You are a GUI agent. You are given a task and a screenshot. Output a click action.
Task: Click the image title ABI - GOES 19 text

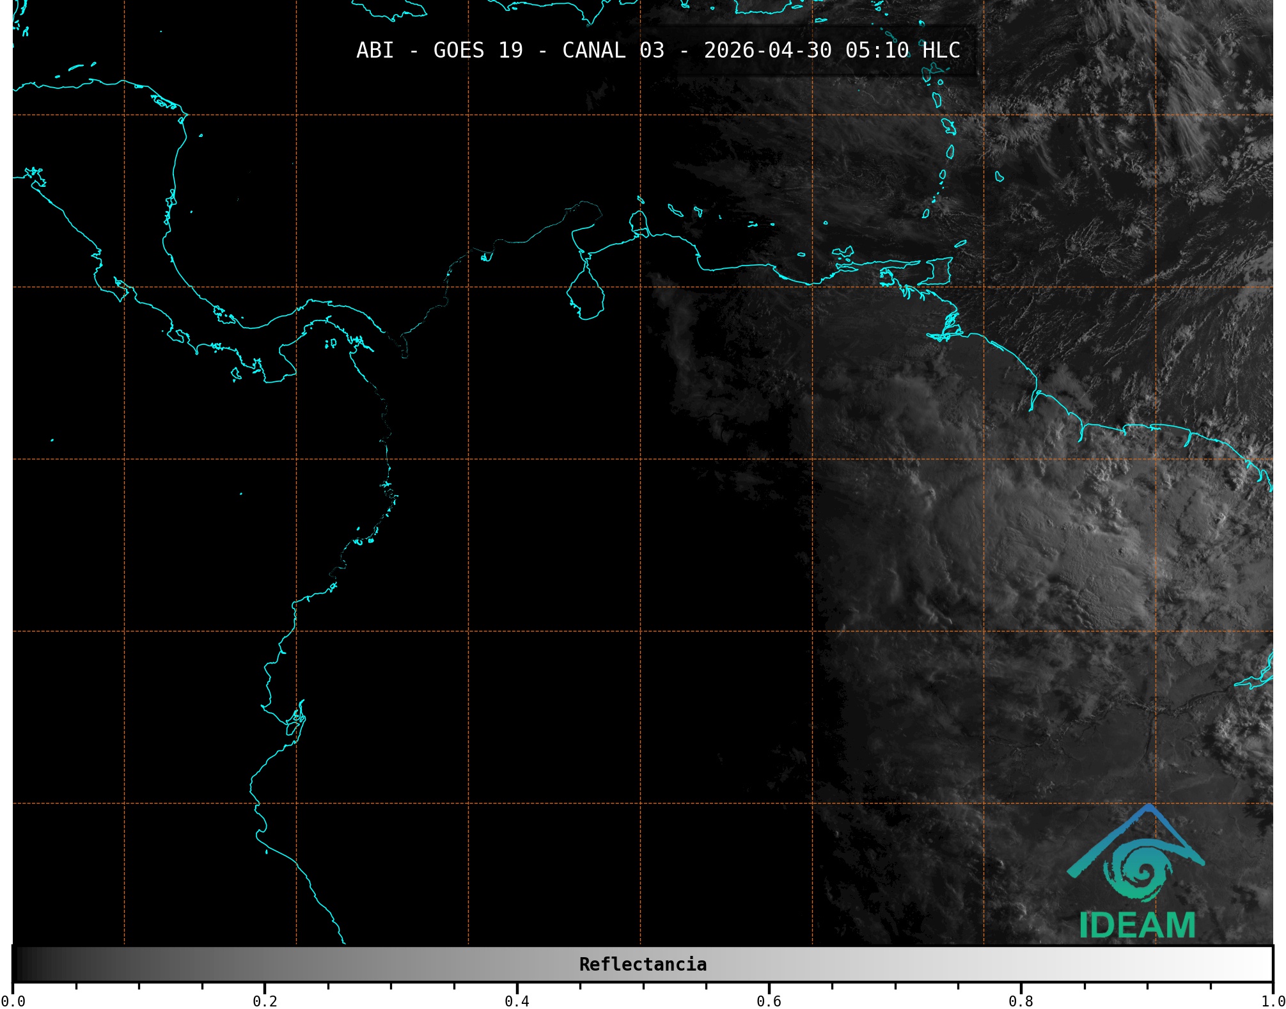[x=439, y=51]
